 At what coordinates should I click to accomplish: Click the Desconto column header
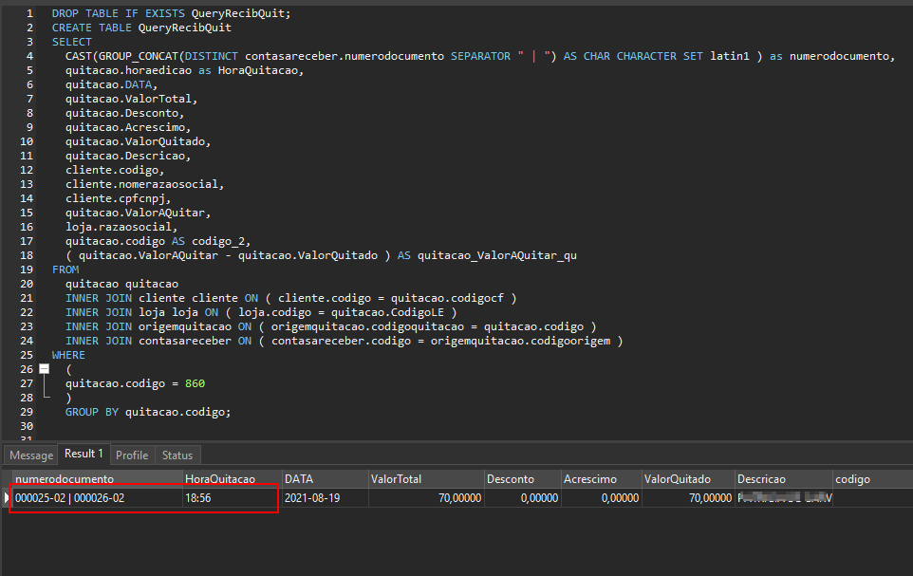pyautogui.click(x=522, y=479)
